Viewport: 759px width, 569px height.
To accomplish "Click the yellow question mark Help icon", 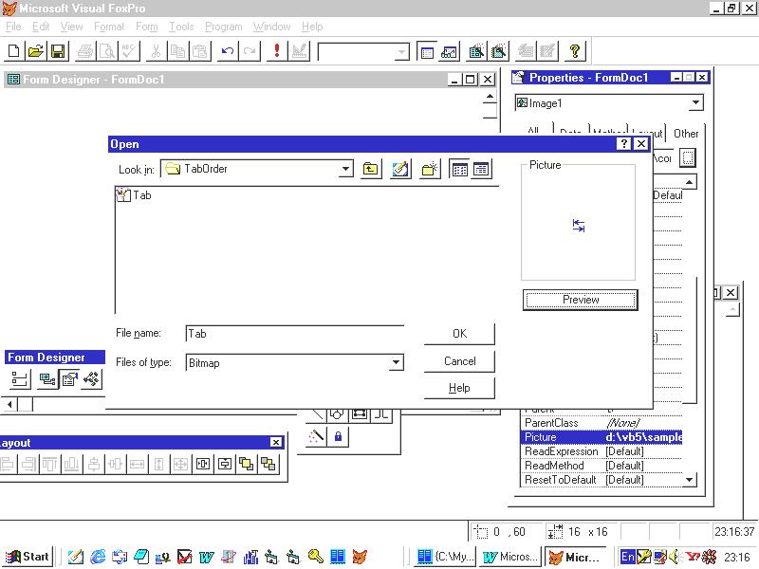I will (575, 51).
